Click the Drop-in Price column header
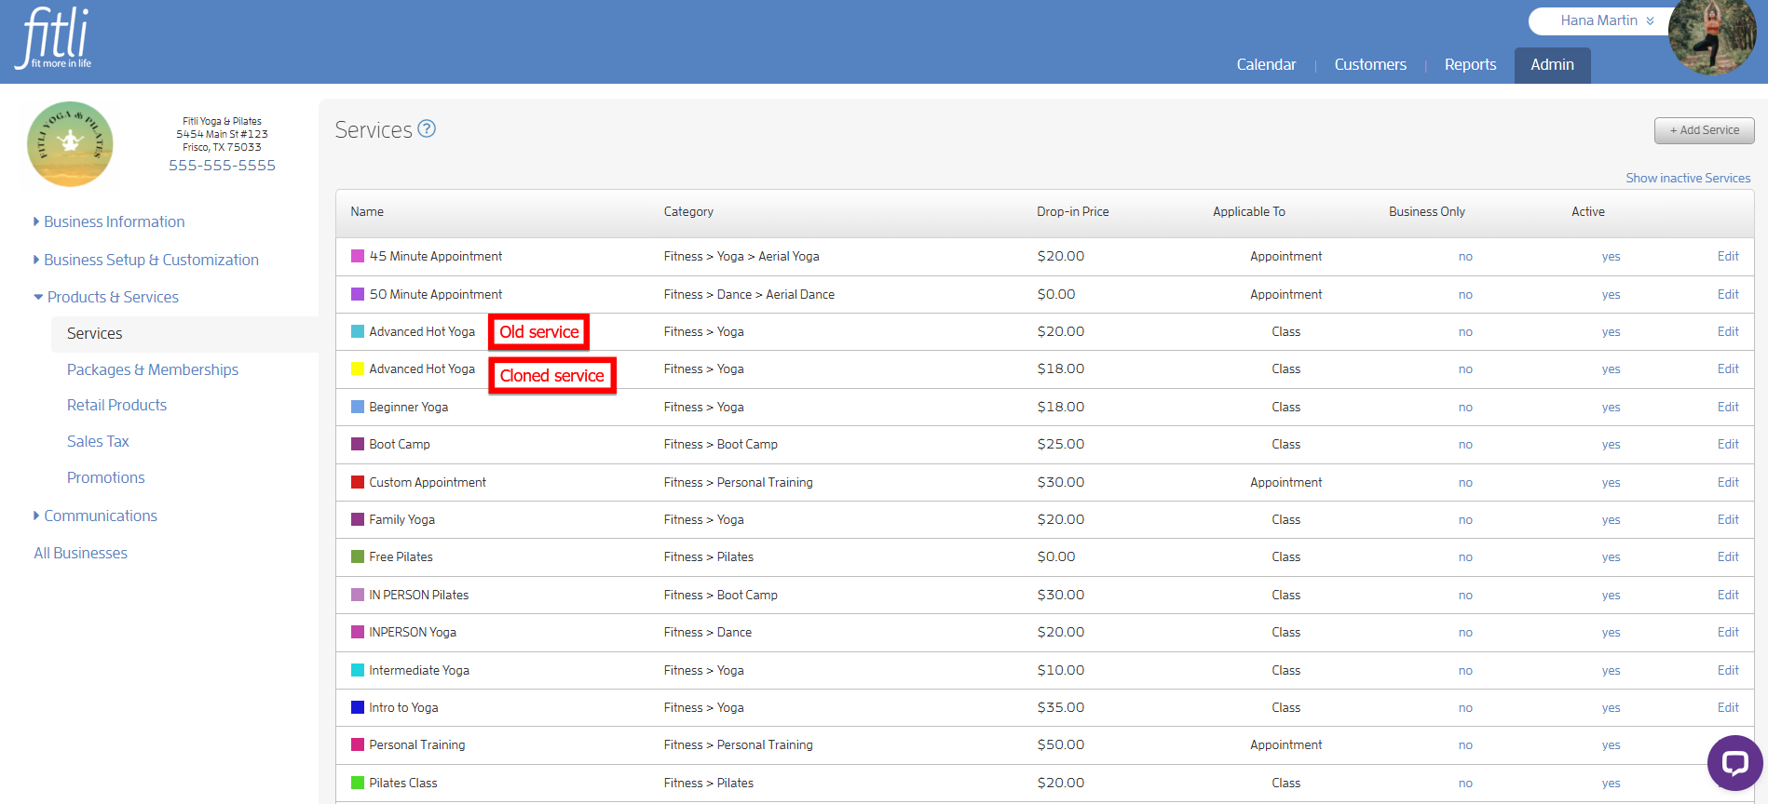This screenshot has height=804, width=1768. click(1072, 211)
